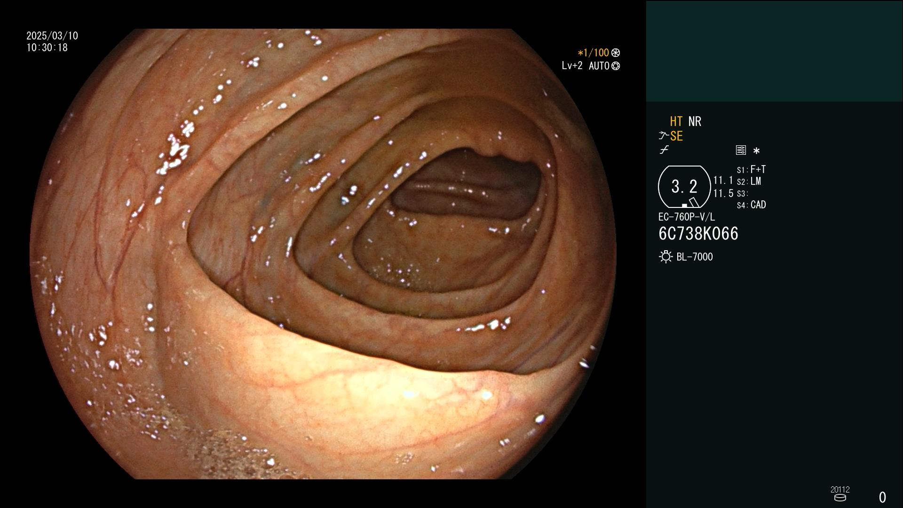Click the S1: F+T switch assignment
The width and height of the screenshot is (903, 508).
click(751, 169)
